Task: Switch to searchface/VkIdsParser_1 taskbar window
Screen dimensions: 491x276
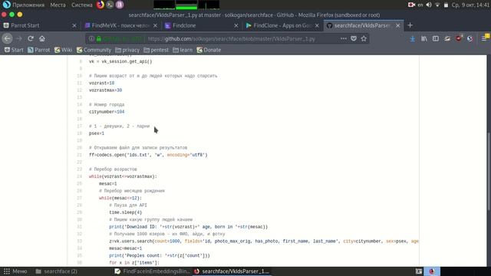Action: 232,271
